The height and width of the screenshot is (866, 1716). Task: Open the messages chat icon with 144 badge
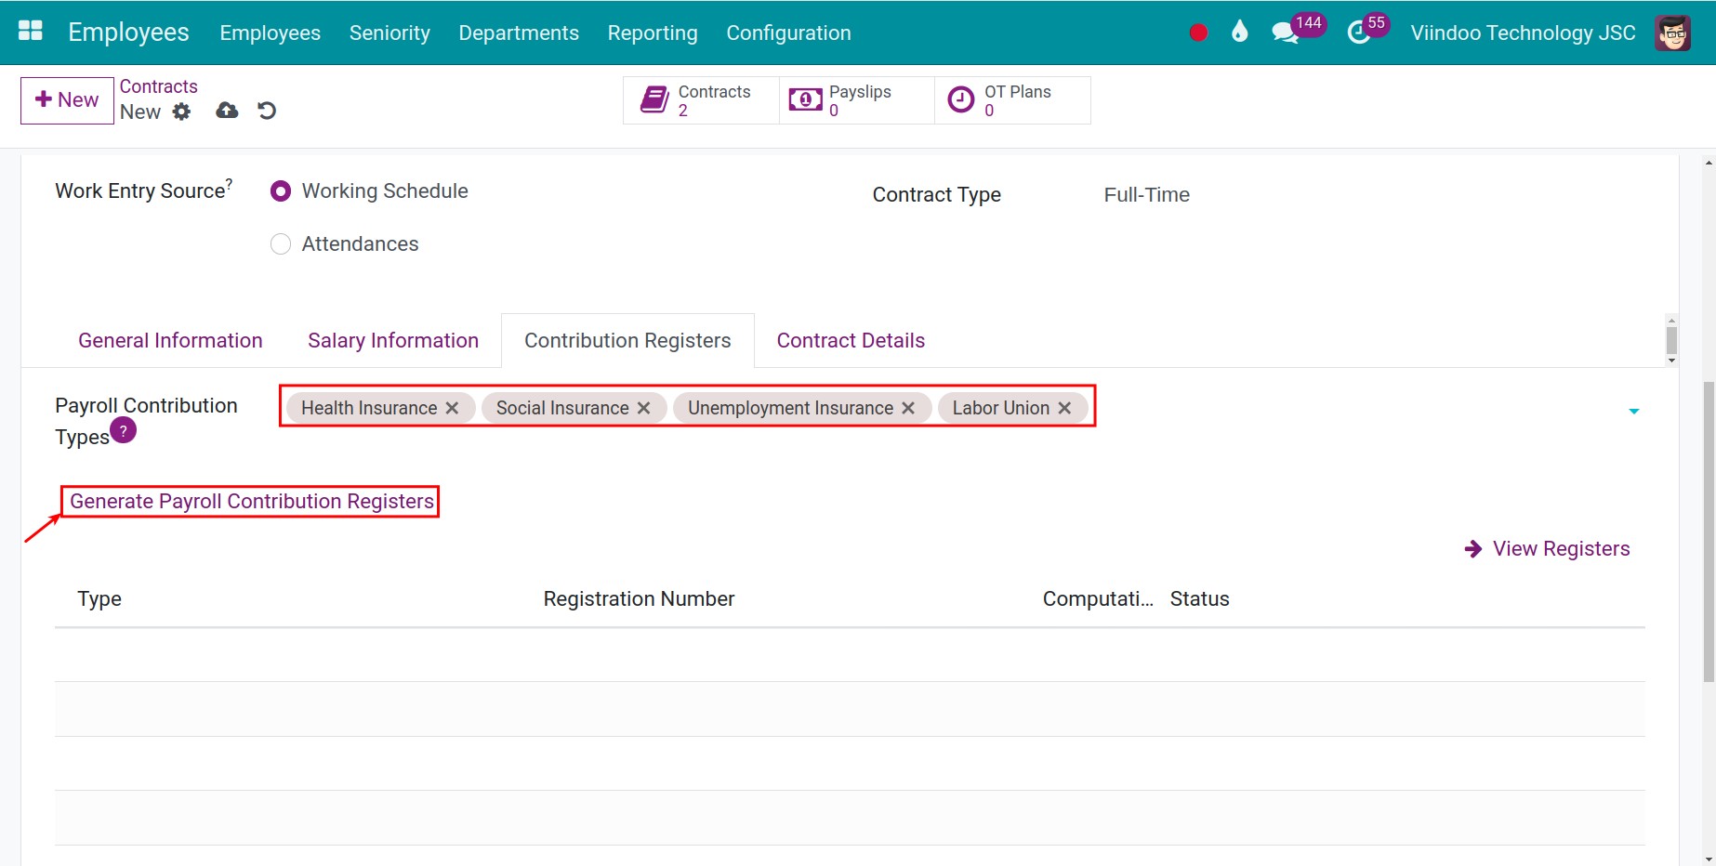coord(1285,33)
